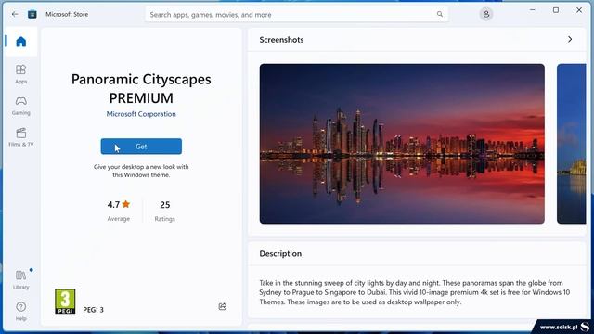Click 'Give your desktop a new look' text
Image resolution: width=594 pixels, height=334 pixels.
coord(141,171)
